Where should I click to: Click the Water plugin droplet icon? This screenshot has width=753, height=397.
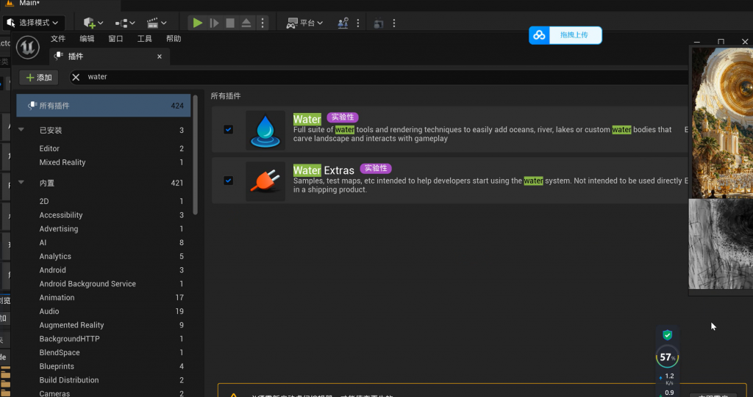(265, 130)
